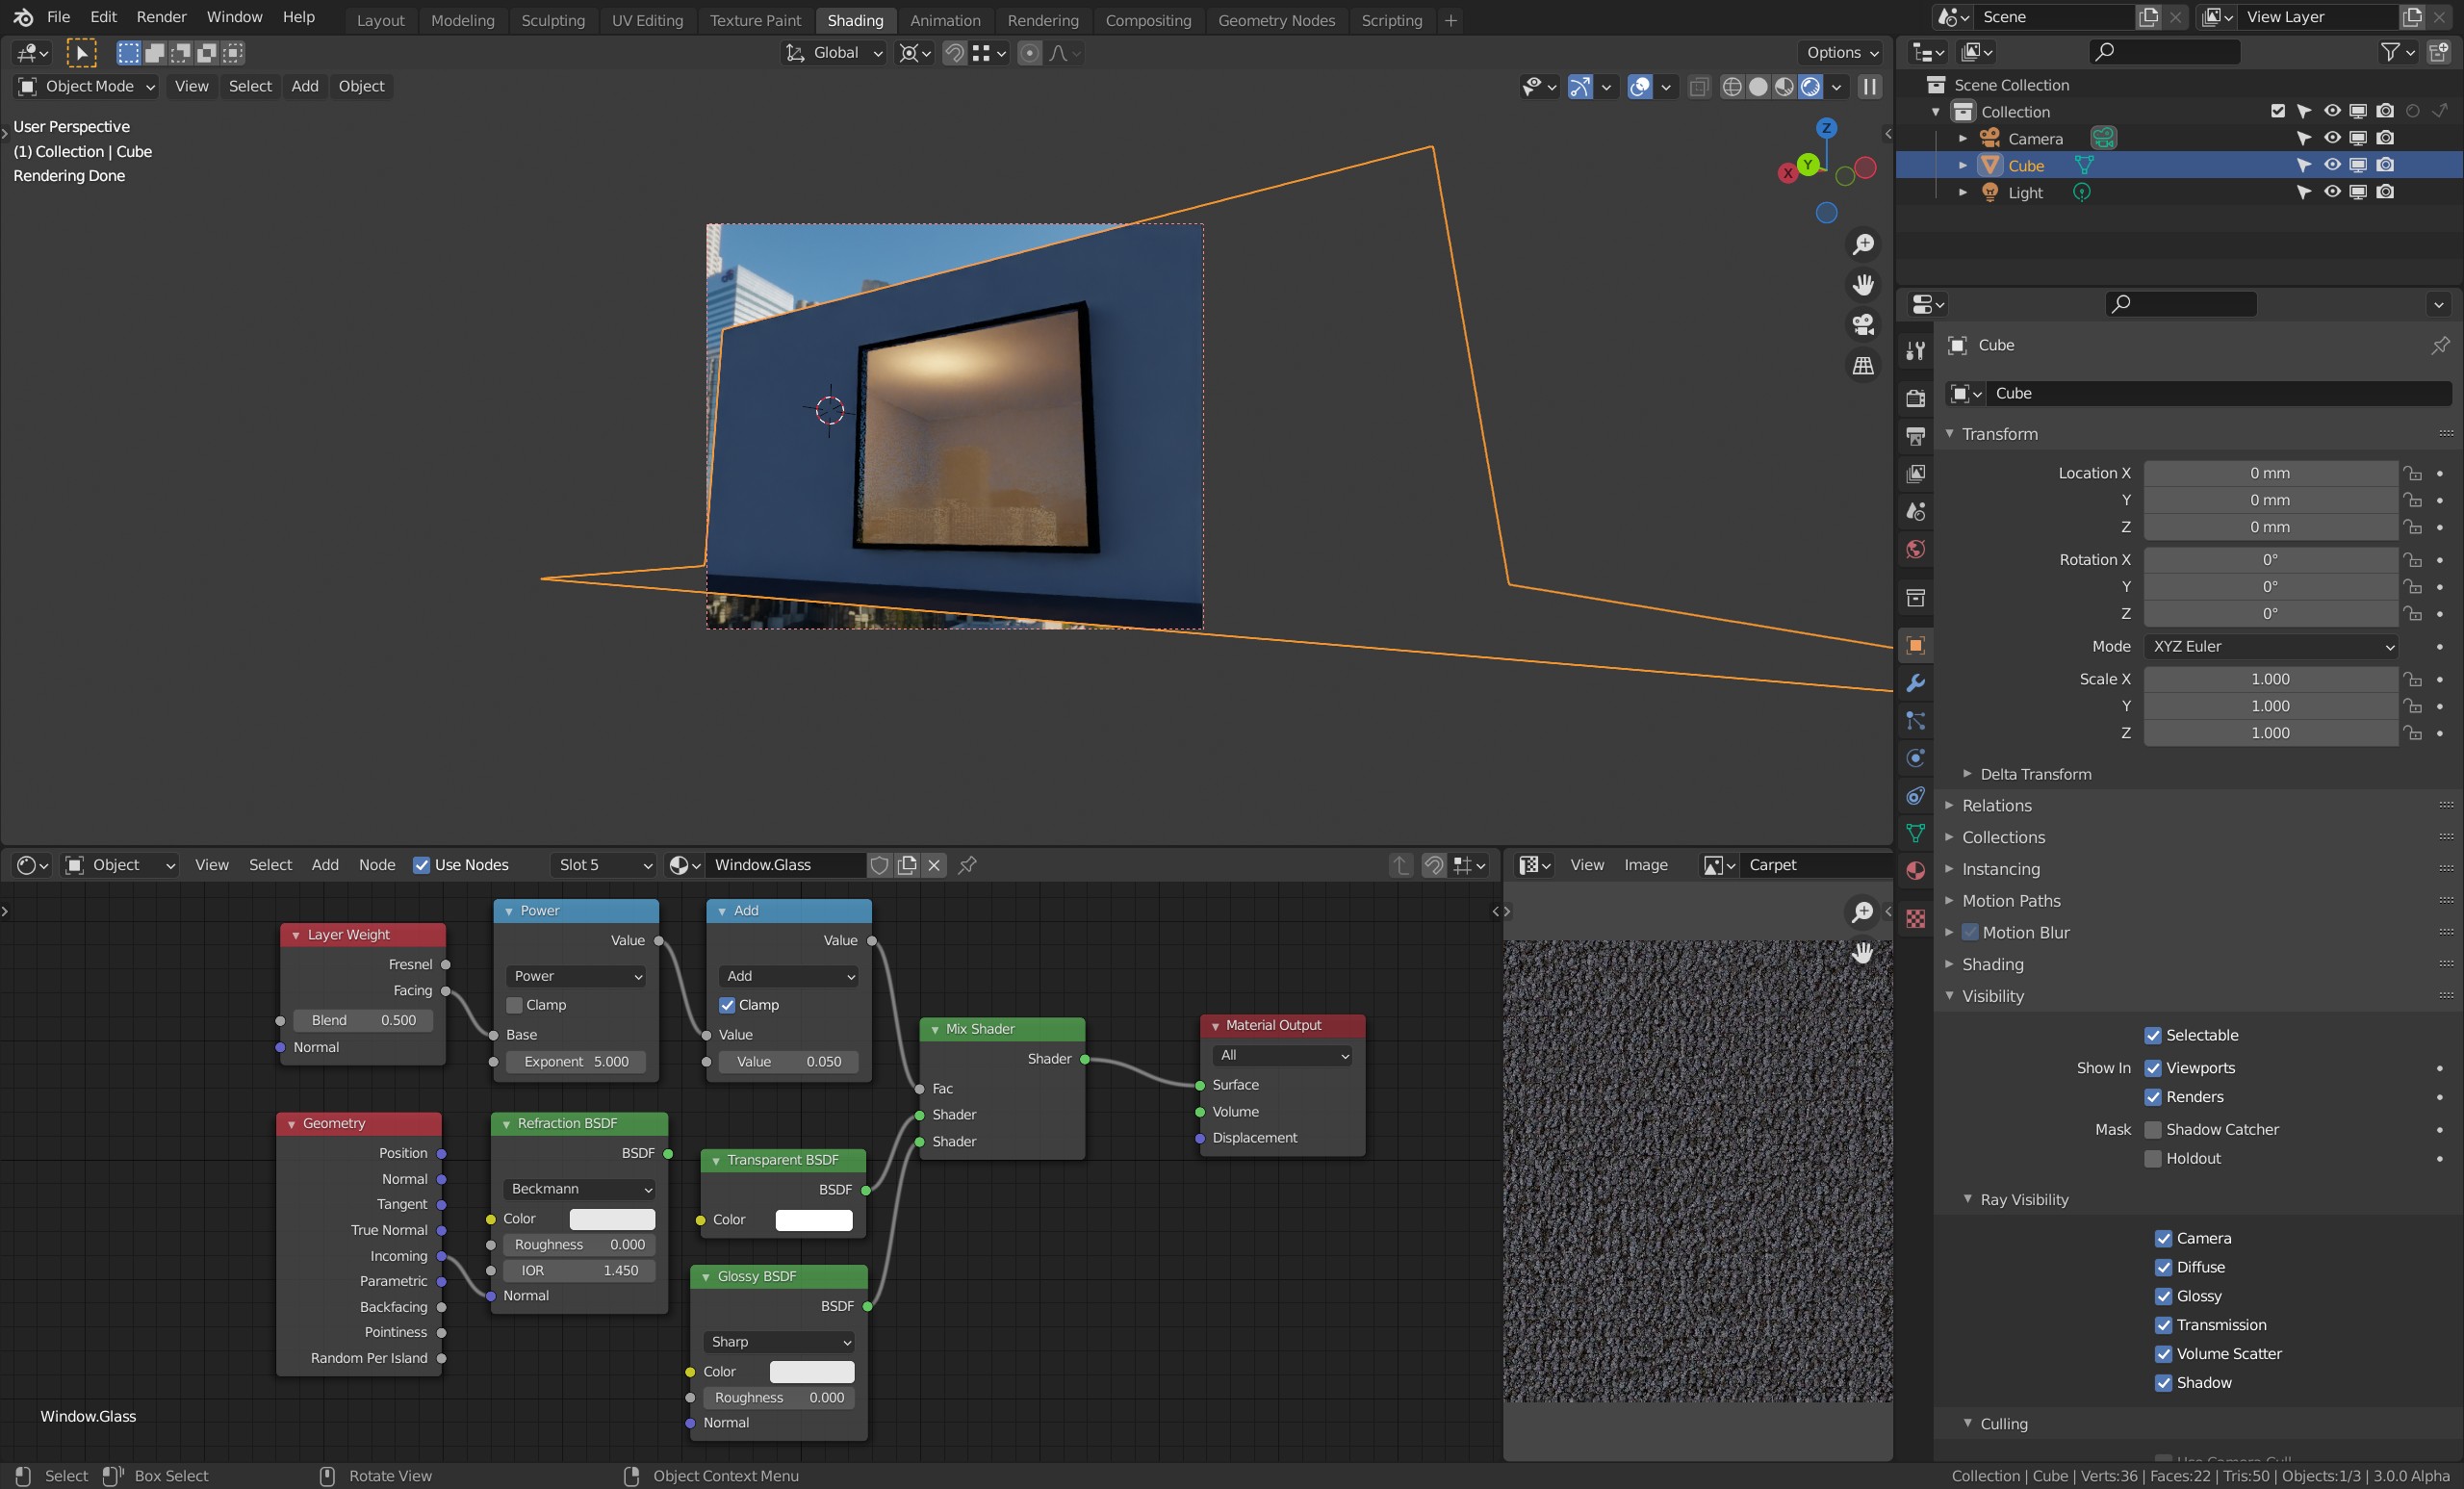Pick the Glossy BSDF color swatch
The width and height of the screenshot is (2464, 1489).
811,1371
